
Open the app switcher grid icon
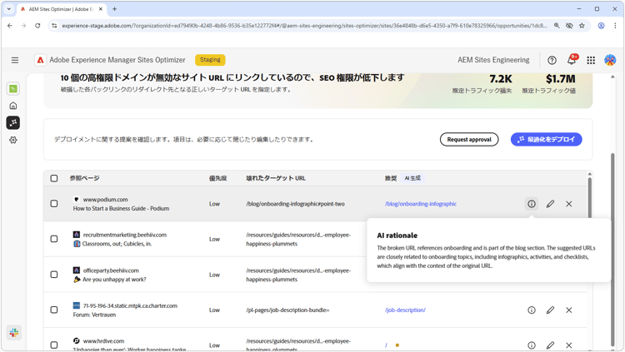point(591,60)
